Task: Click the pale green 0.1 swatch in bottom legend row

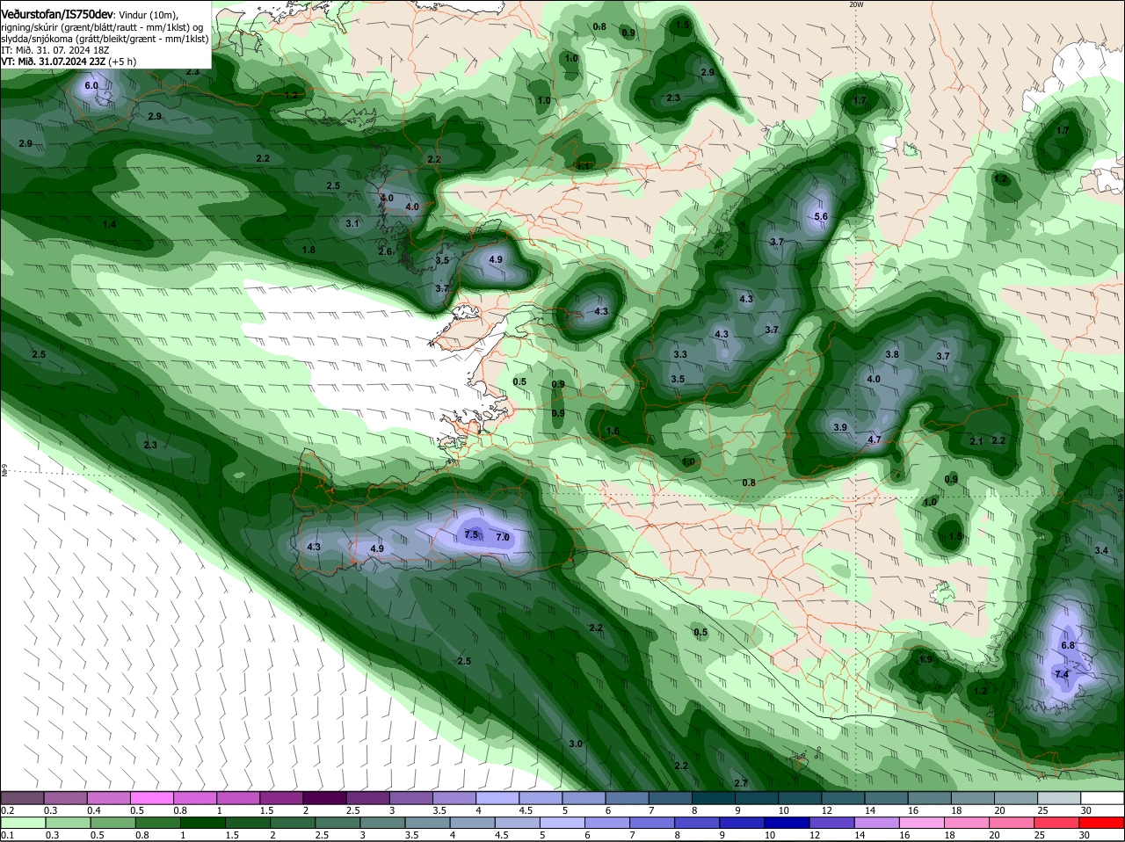Action: tap(22, 823)
